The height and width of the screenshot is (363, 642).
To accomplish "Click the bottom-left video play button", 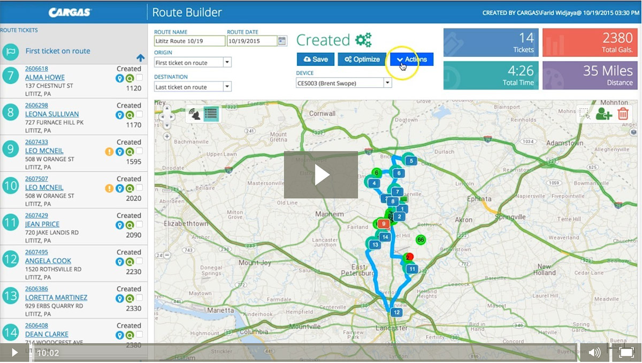I will [x=14, y=352].
